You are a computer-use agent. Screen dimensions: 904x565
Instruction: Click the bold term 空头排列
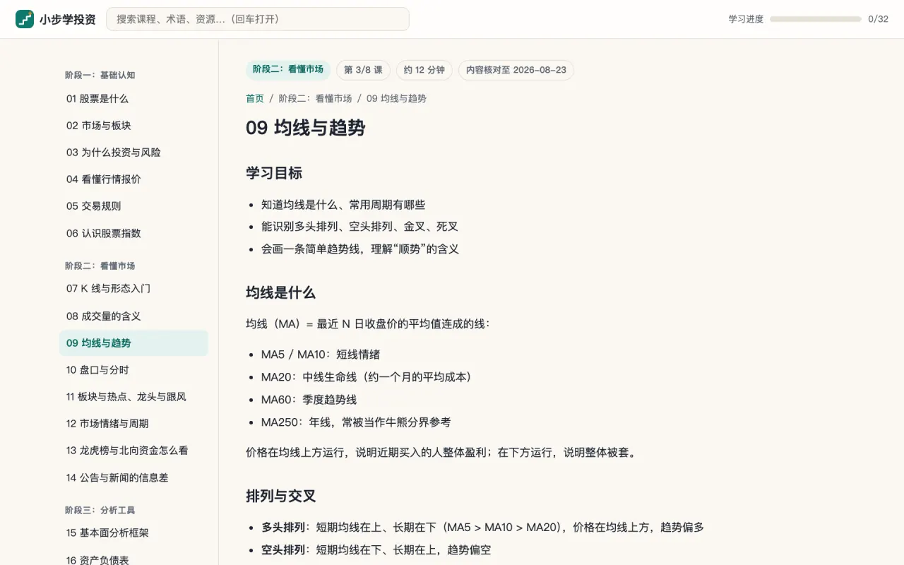[283, 549]
